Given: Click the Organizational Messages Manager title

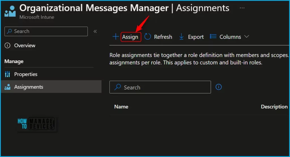Looking at the screenshot, I should click(94, 8).
